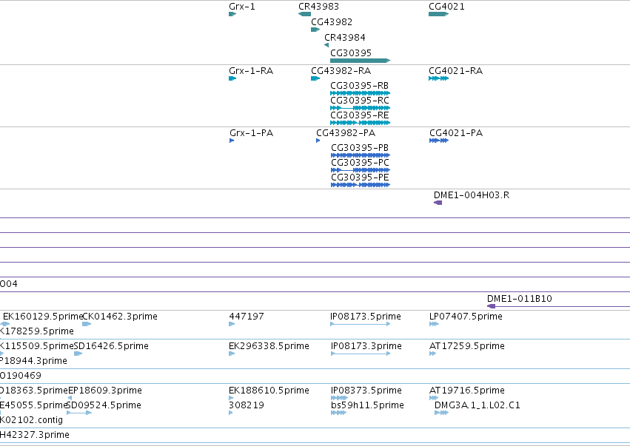This screenshot has width=630, height=446.
Task: Click the CG30395 gene label
Action: point(351,53)
